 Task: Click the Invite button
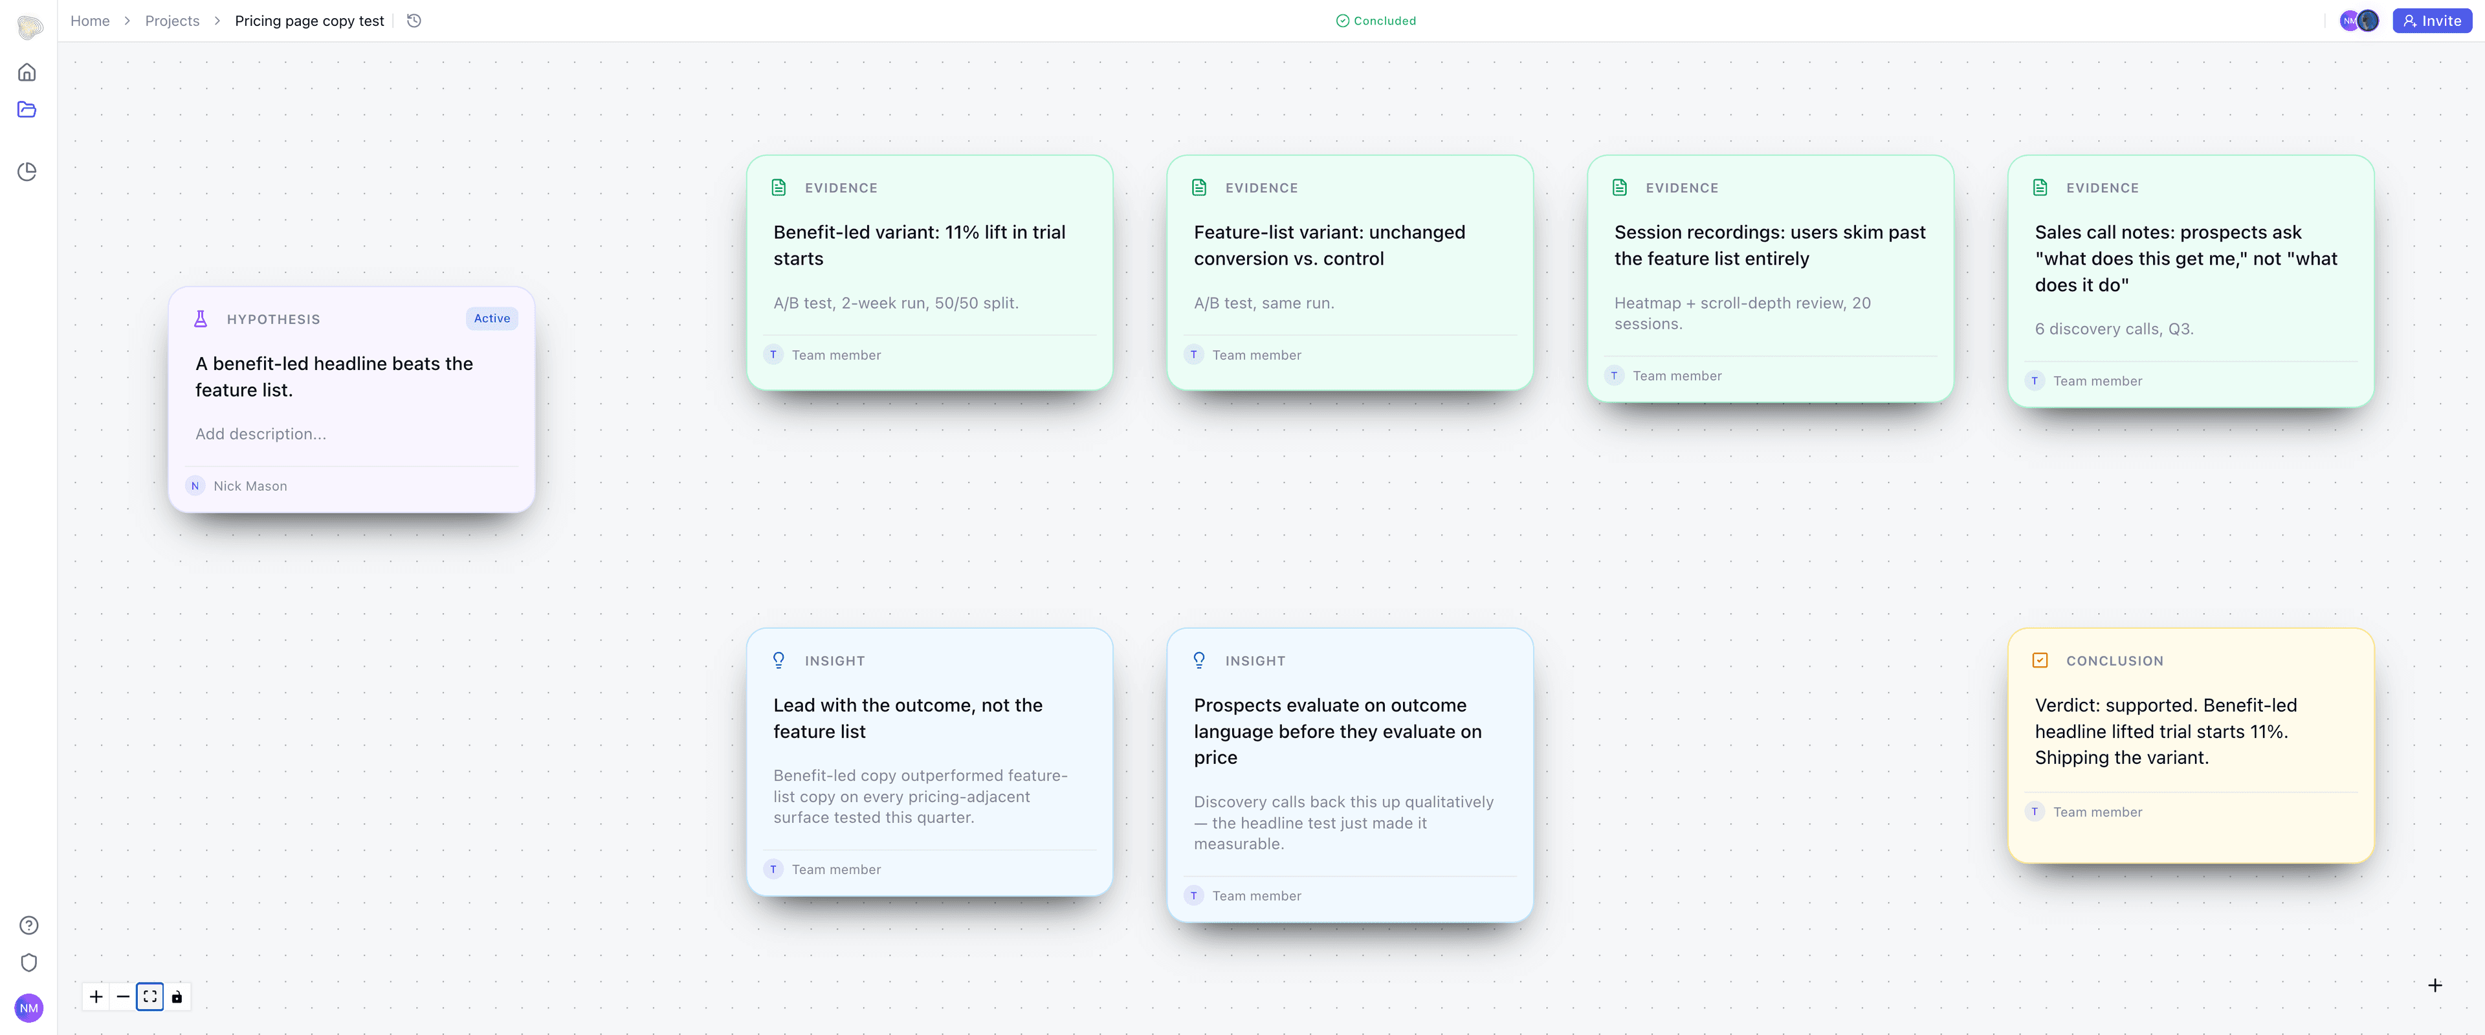(2431, 20)
